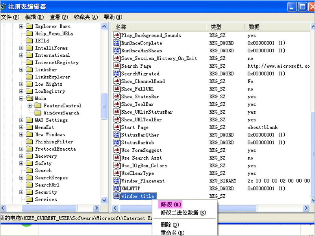
Task: Expand the SearchScopes key
Action: tap(21, 178)
